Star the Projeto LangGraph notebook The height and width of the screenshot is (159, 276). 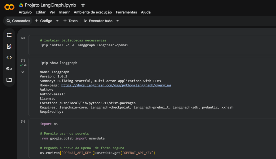tap(83, 5)
